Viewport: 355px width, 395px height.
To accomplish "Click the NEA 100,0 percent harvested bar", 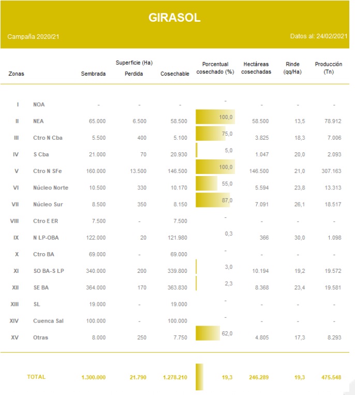I will click(215, 117).
